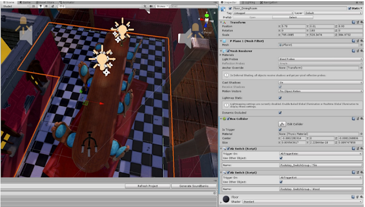
Task: Open Transform preset sliders icon
Action: click(358, 22)
